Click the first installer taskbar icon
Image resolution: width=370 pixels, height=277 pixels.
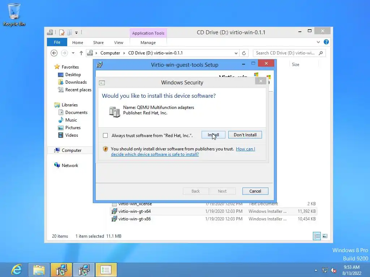point(61,270)
